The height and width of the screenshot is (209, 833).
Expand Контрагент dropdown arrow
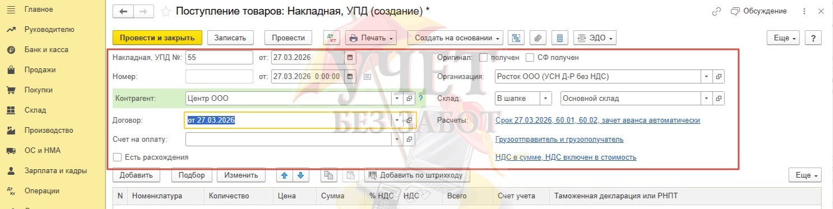(x=397, y=98)
